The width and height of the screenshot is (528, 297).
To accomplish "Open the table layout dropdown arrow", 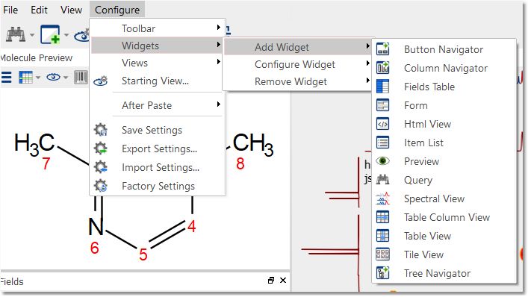I will (x=38, y=78).
